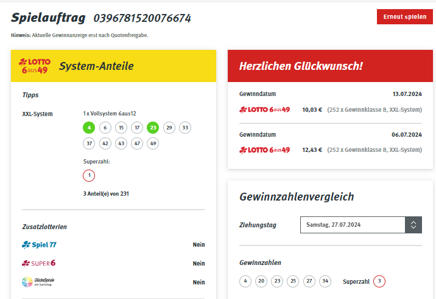Click the Zusatzlotterien heading
The height and width of the screenshot is (299, 436).
pos(44,227)
